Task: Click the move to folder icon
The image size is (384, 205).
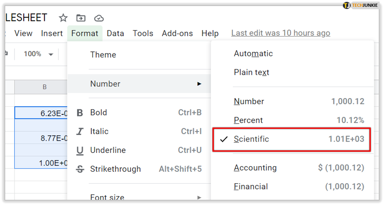Action: 81,18
